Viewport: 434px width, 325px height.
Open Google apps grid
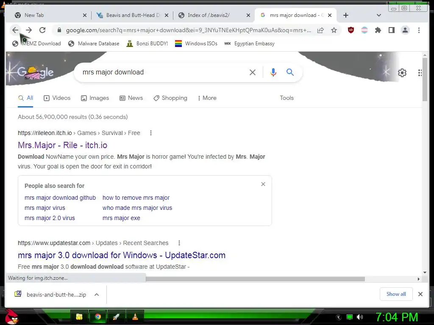point(420,73)
